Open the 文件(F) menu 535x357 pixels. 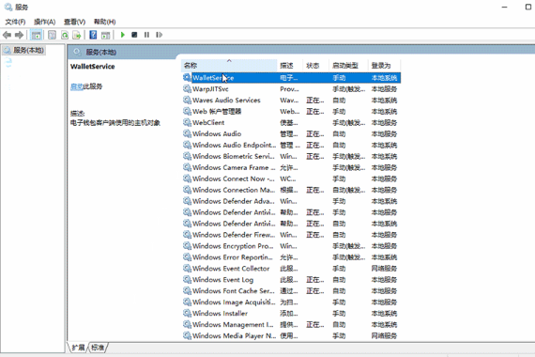[x=15, y=22]
